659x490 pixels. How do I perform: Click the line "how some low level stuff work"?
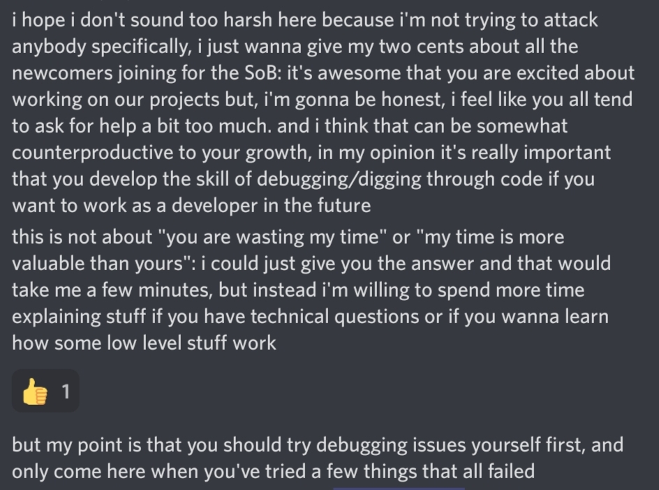(x=144, y=343)
